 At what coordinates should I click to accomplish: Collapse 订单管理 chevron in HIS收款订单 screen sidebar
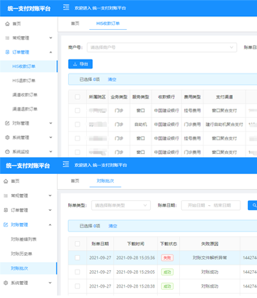point(51,52)
